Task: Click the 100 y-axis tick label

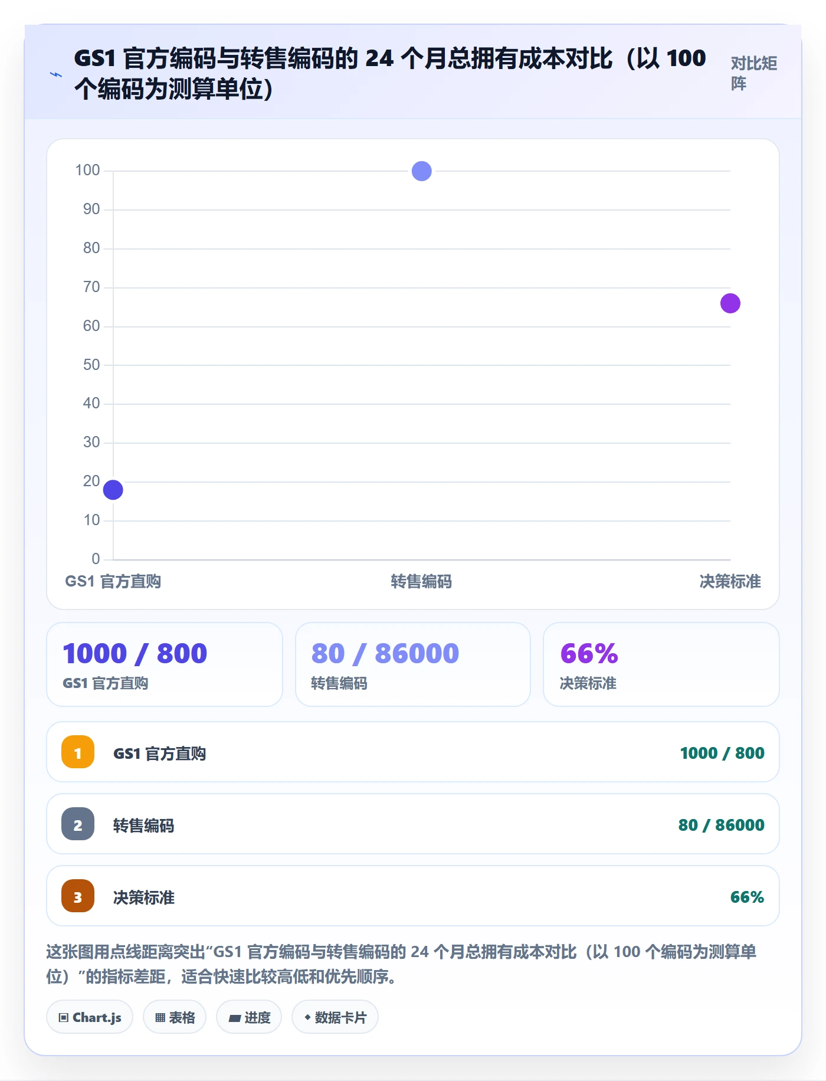Action: point(87,171)
